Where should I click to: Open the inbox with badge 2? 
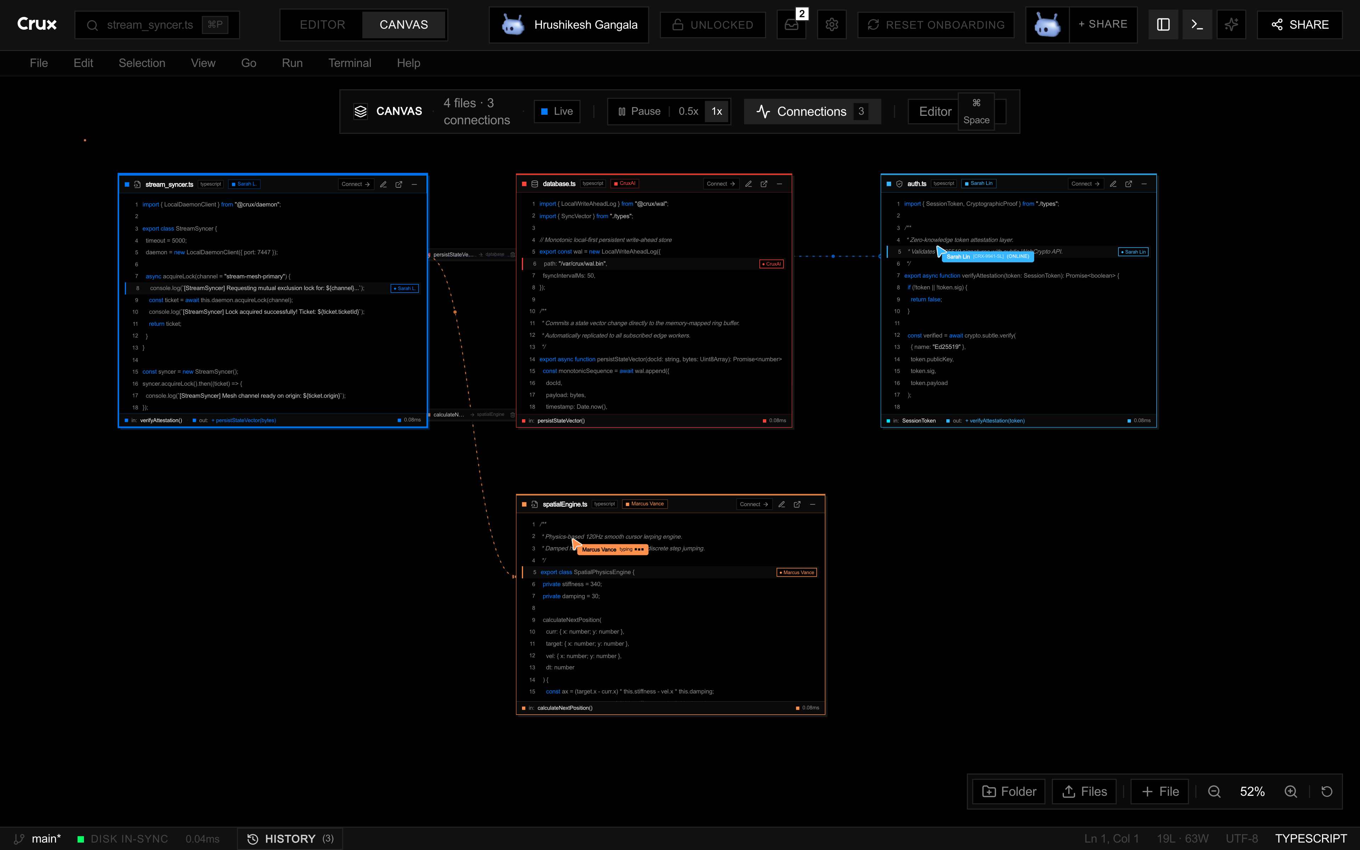[x=791, y=25]
